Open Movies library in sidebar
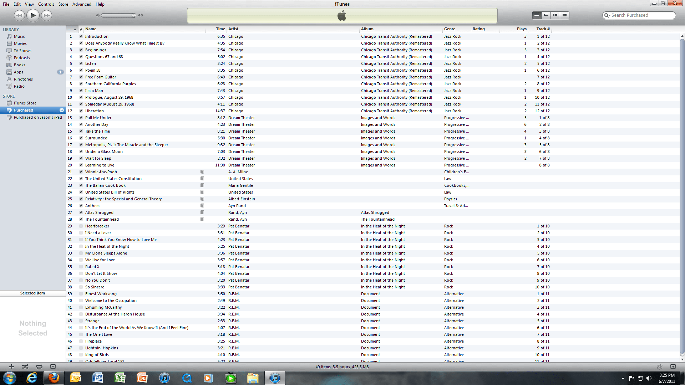 pos(20,43)
